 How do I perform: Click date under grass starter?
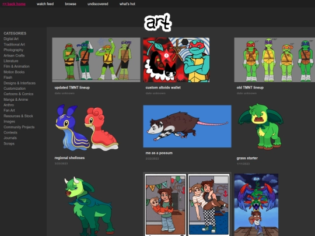(243, 164)
